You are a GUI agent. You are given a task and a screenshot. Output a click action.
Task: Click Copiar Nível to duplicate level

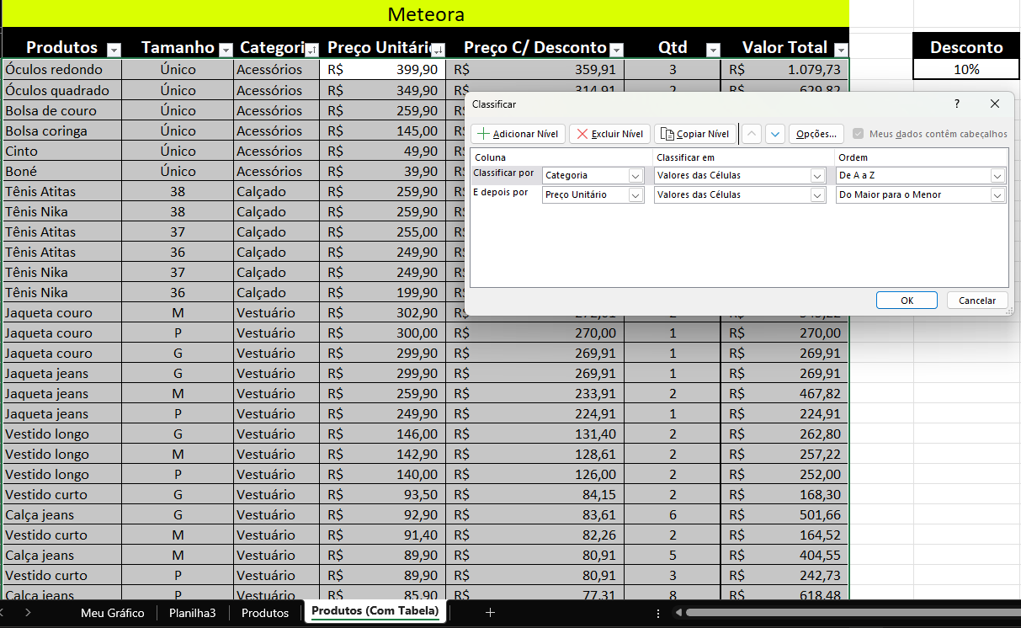click(695, 134)
